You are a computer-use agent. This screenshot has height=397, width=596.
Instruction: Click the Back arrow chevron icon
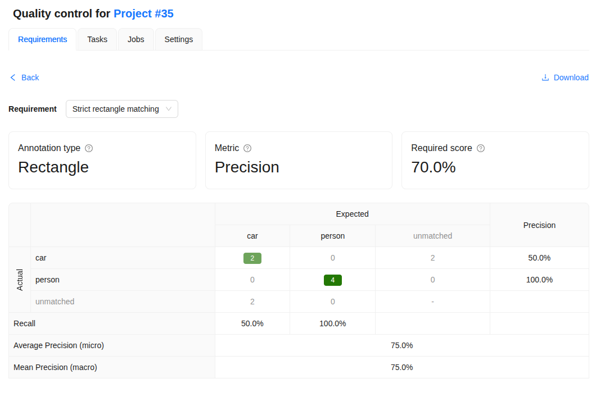pos(13,77)
